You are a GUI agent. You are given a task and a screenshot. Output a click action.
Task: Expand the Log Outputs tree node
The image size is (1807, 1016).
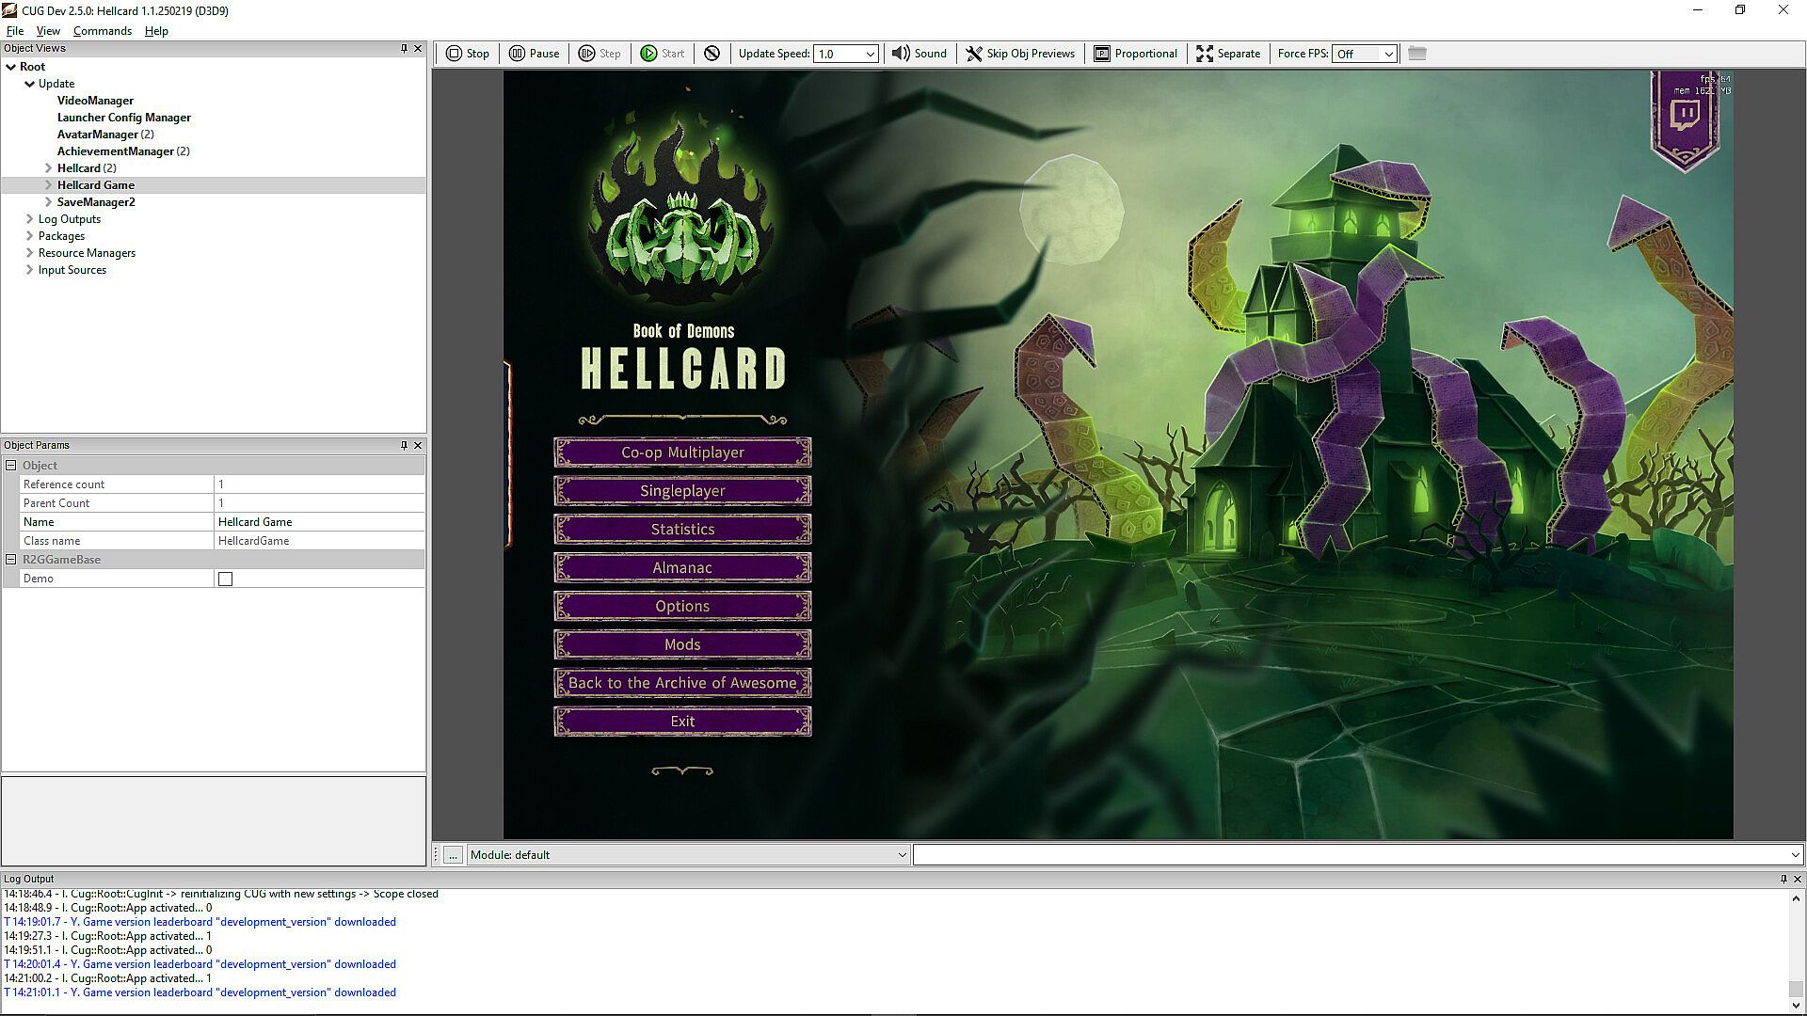[29, 219]
